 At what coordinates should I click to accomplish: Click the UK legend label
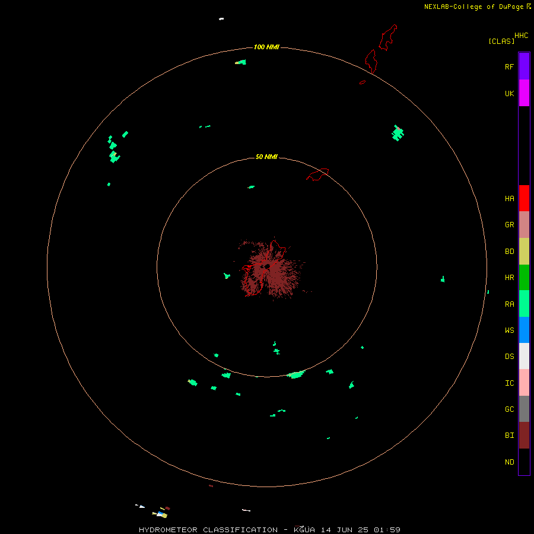509,93
